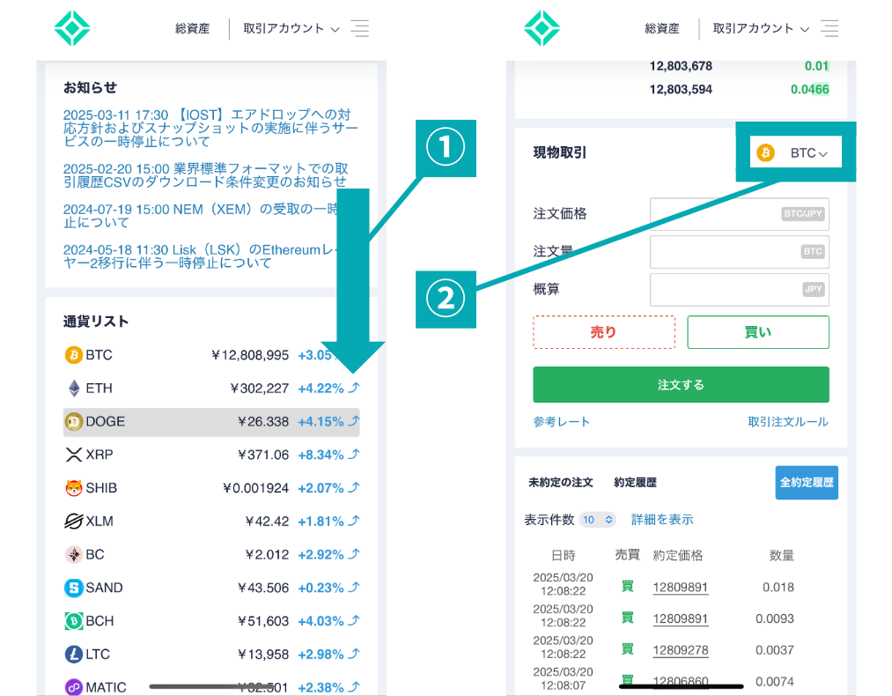Open the 全約定履歴 button
Screen dimensions: 892x696
point(807,483)
